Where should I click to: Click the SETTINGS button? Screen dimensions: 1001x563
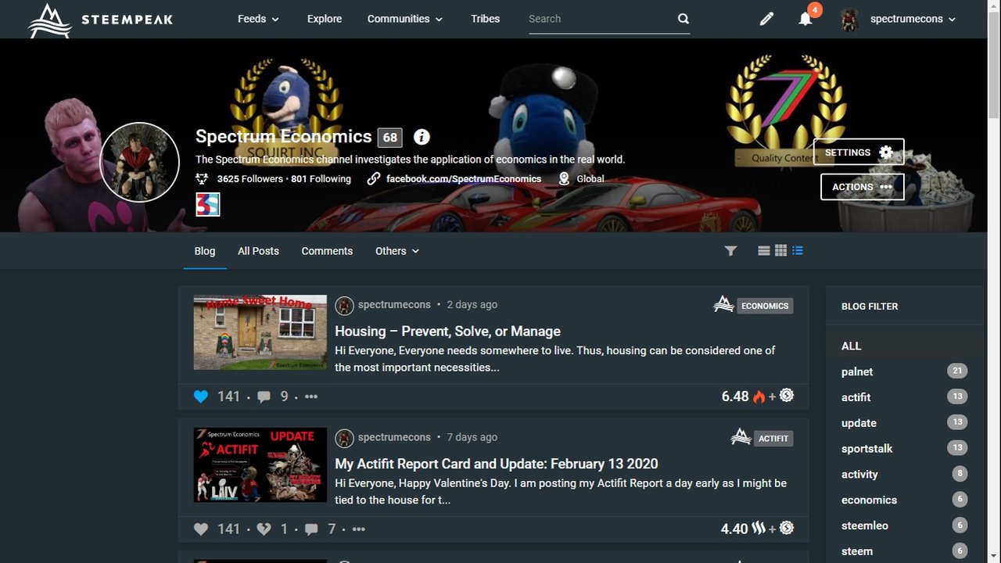pos(859,152)
